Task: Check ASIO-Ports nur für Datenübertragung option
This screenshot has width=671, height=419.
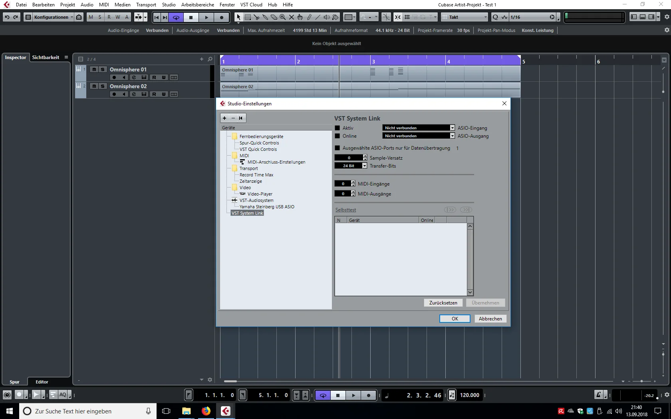Action: pos(337,148)
